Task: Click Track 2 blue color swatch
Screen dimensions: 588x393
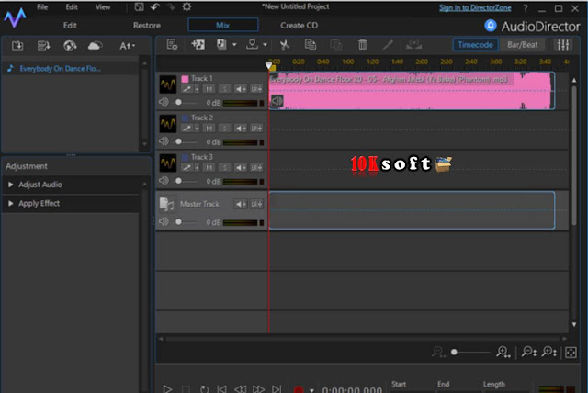Action: coord(185,118)
